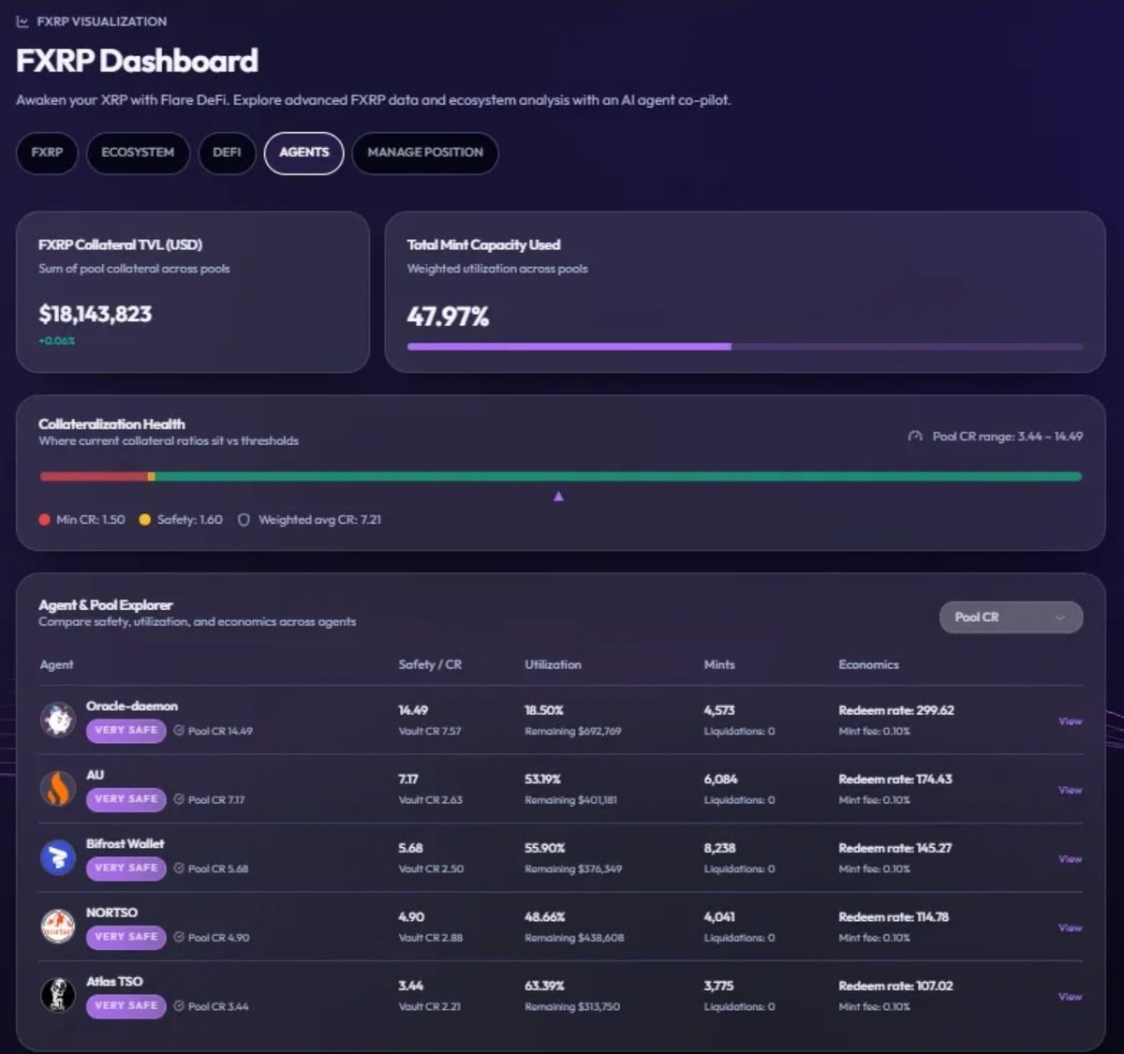The height and width of the screenshot is (1054, 1124).
Task: Click the check icon next to Pool CR 5.68
Action: pyautogui.click(x=179, y=868)
